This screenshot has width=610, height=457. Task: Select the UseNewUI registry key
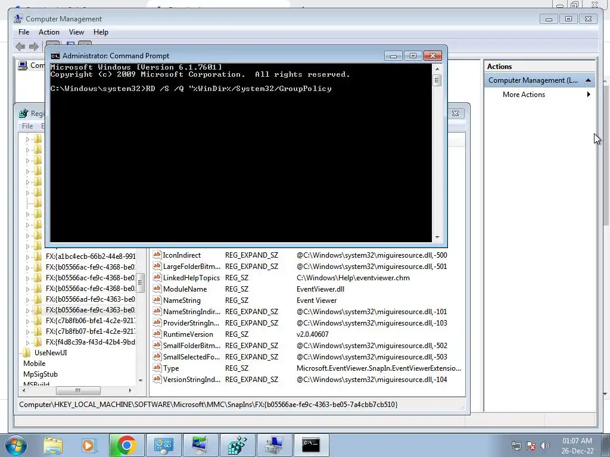[51, 353]
